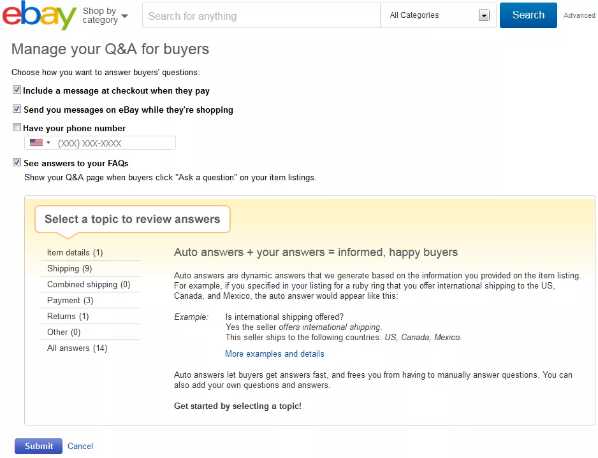598x458 pixels.
Task: Click the phone number input field
Action: coord(115,143)
